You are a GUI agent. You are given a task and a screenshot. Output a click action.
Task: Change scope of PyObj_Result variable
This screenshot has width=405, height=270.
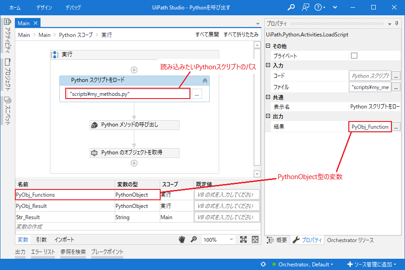[177, 206]
